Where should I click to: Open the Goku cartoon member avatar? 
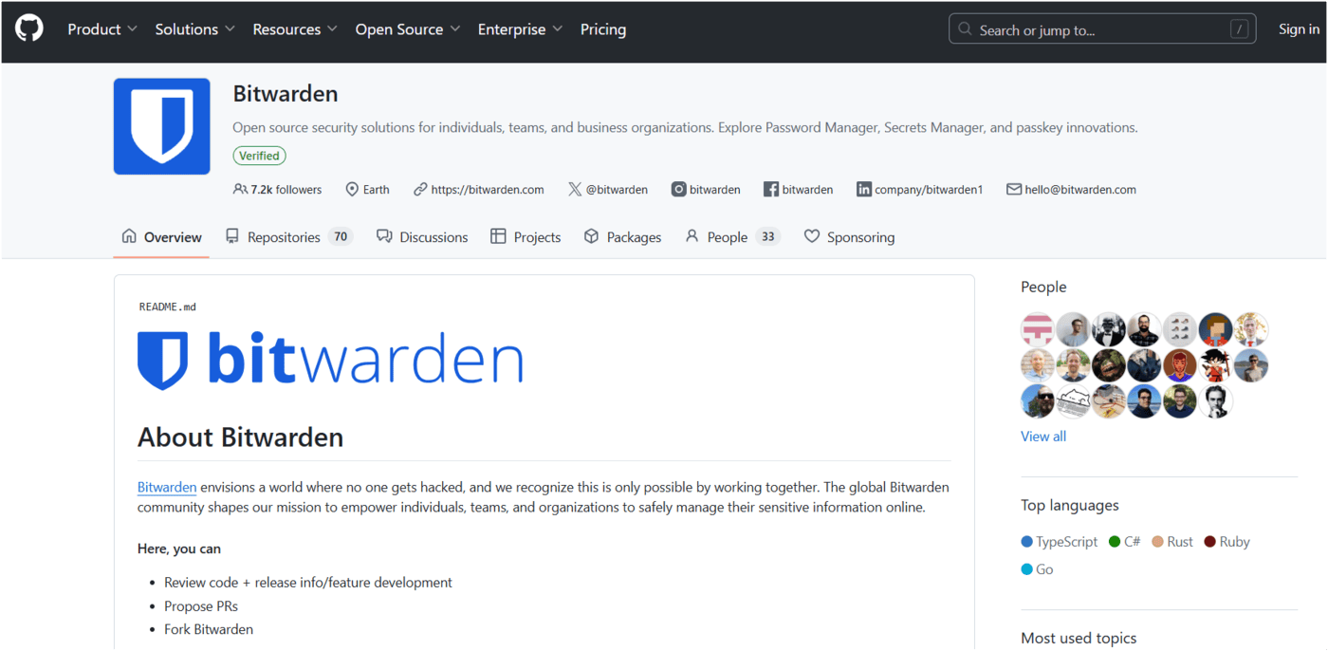point(1216,365)
